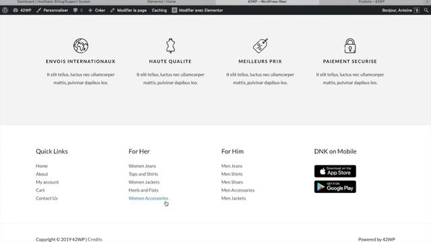Click the App Store download badge
The width and height of the screenshot is (431, 242).
point(335,171)
